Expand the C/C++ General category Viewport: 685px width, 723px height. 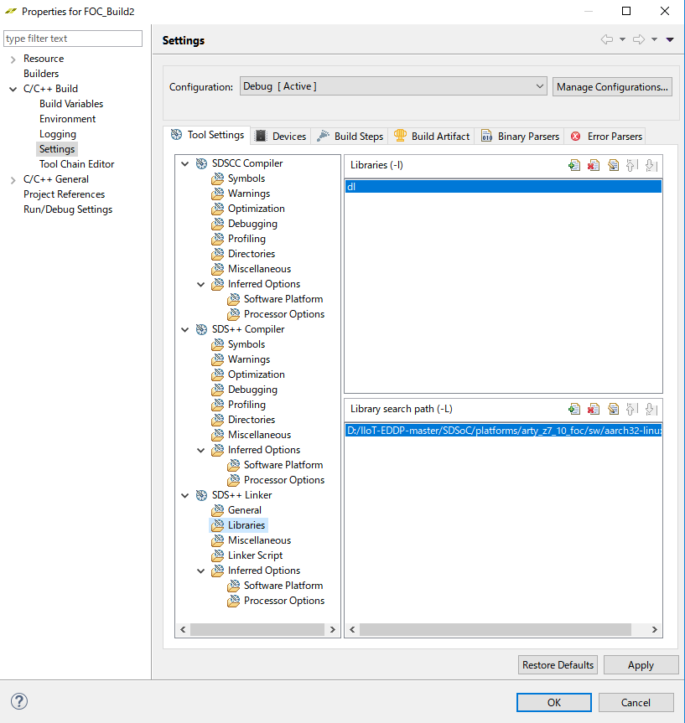[13, 180]
